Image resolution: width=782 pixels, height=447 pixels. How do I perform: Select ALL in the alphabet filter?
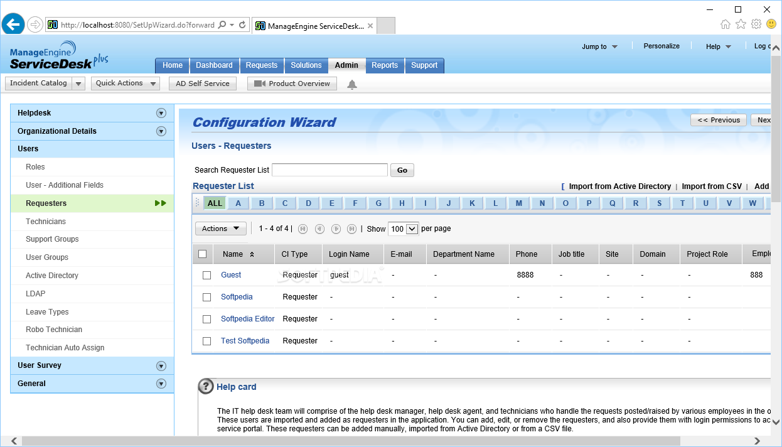tap(215, 203)
